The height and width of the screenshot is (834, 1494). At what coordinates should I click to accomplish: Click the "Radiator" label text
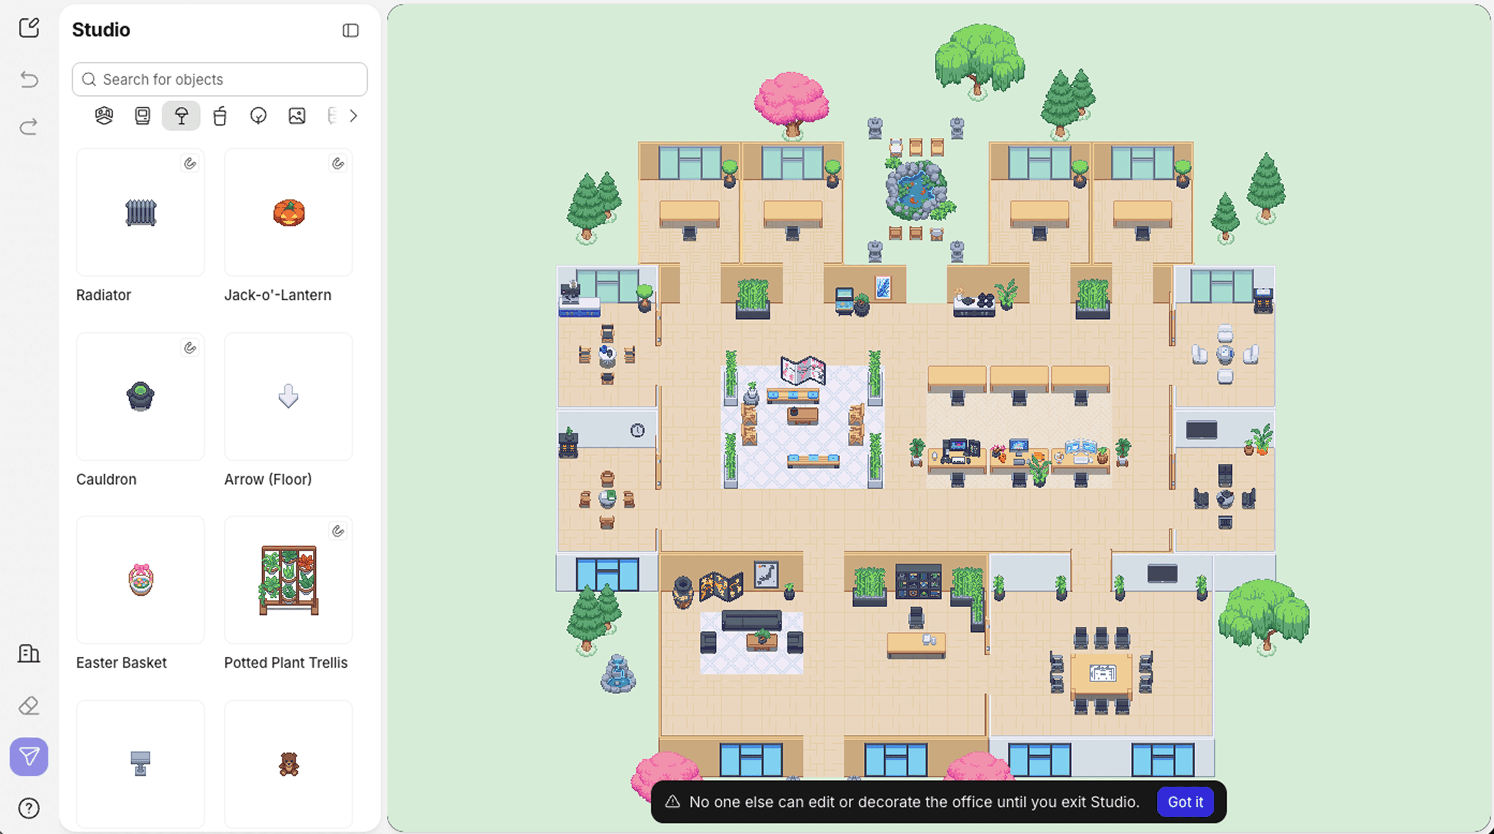[104, 295]
